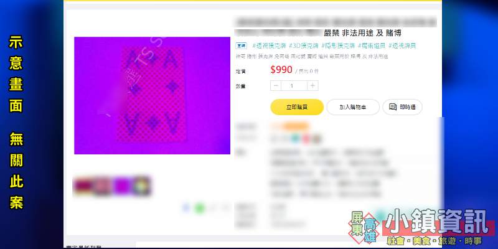
Task: Open the #透視牌具 hashtag link
Action: (x=402, y=45)
